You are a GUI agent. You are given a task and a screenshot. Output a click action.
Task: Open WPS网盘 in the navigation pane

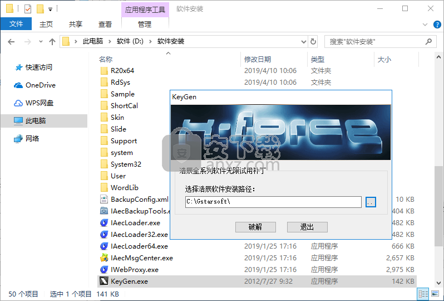point(40,103)
